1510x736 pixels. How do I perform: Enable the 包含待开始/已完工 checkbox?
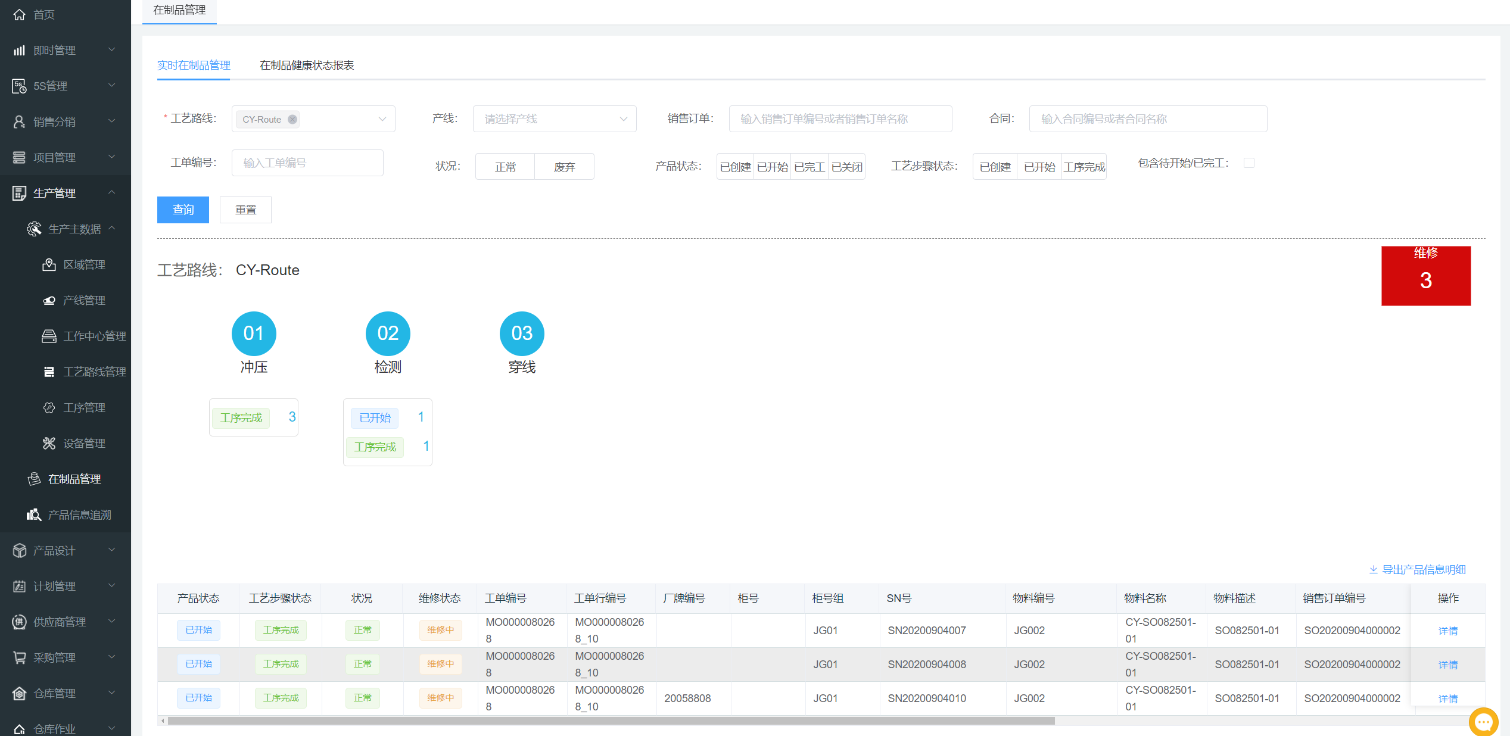click(1249, 163)
